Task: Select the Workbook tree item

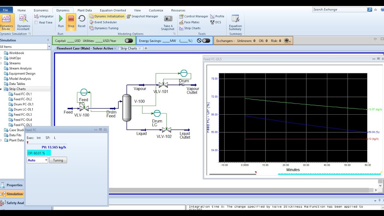Action: tap(16, 53)
